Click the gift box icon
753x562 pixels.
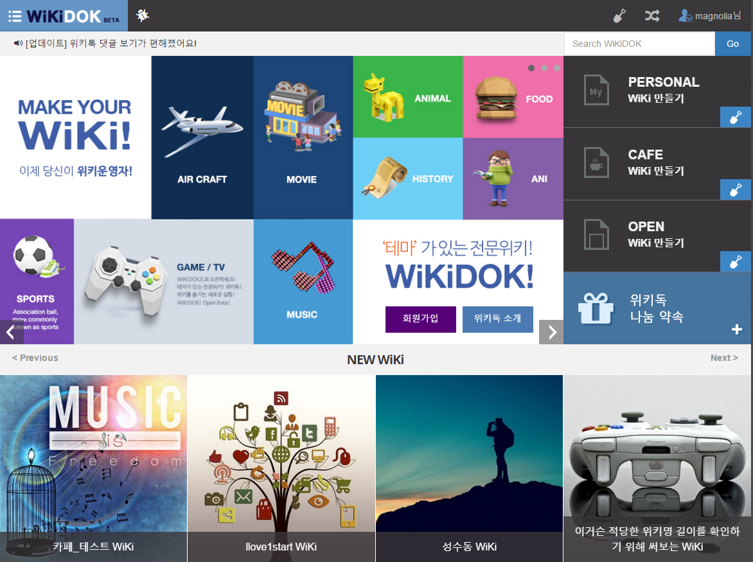(x=596, y=308)
